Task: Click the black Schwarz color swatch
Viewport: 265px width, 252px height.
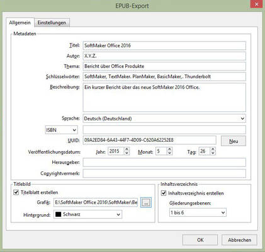Action: [x=58, y=214]
